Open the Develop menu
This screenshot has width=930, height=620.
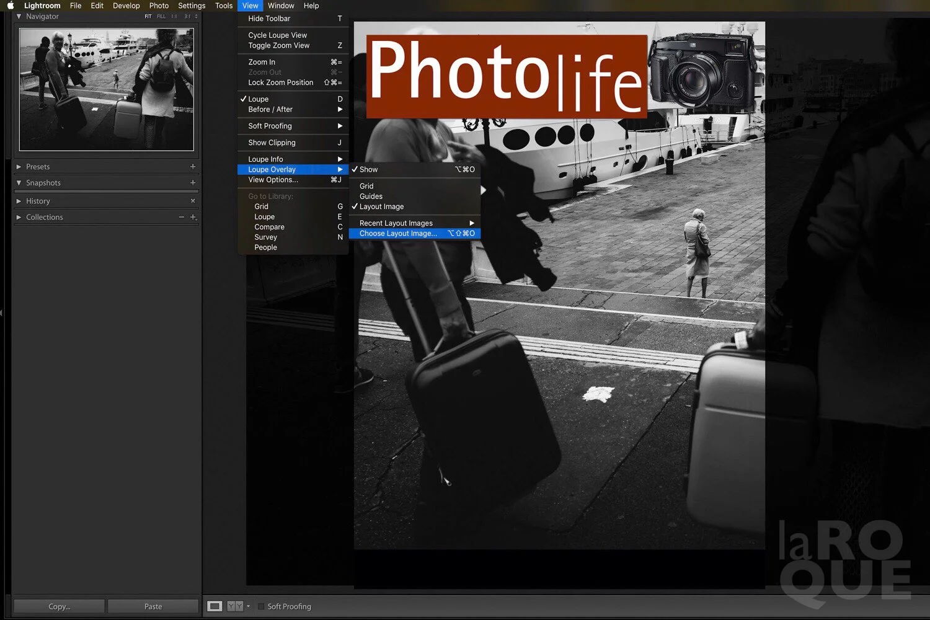126,6
